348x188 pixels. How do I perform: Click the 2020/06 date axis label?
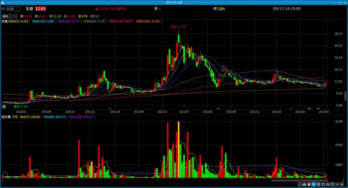coord(21,112)
